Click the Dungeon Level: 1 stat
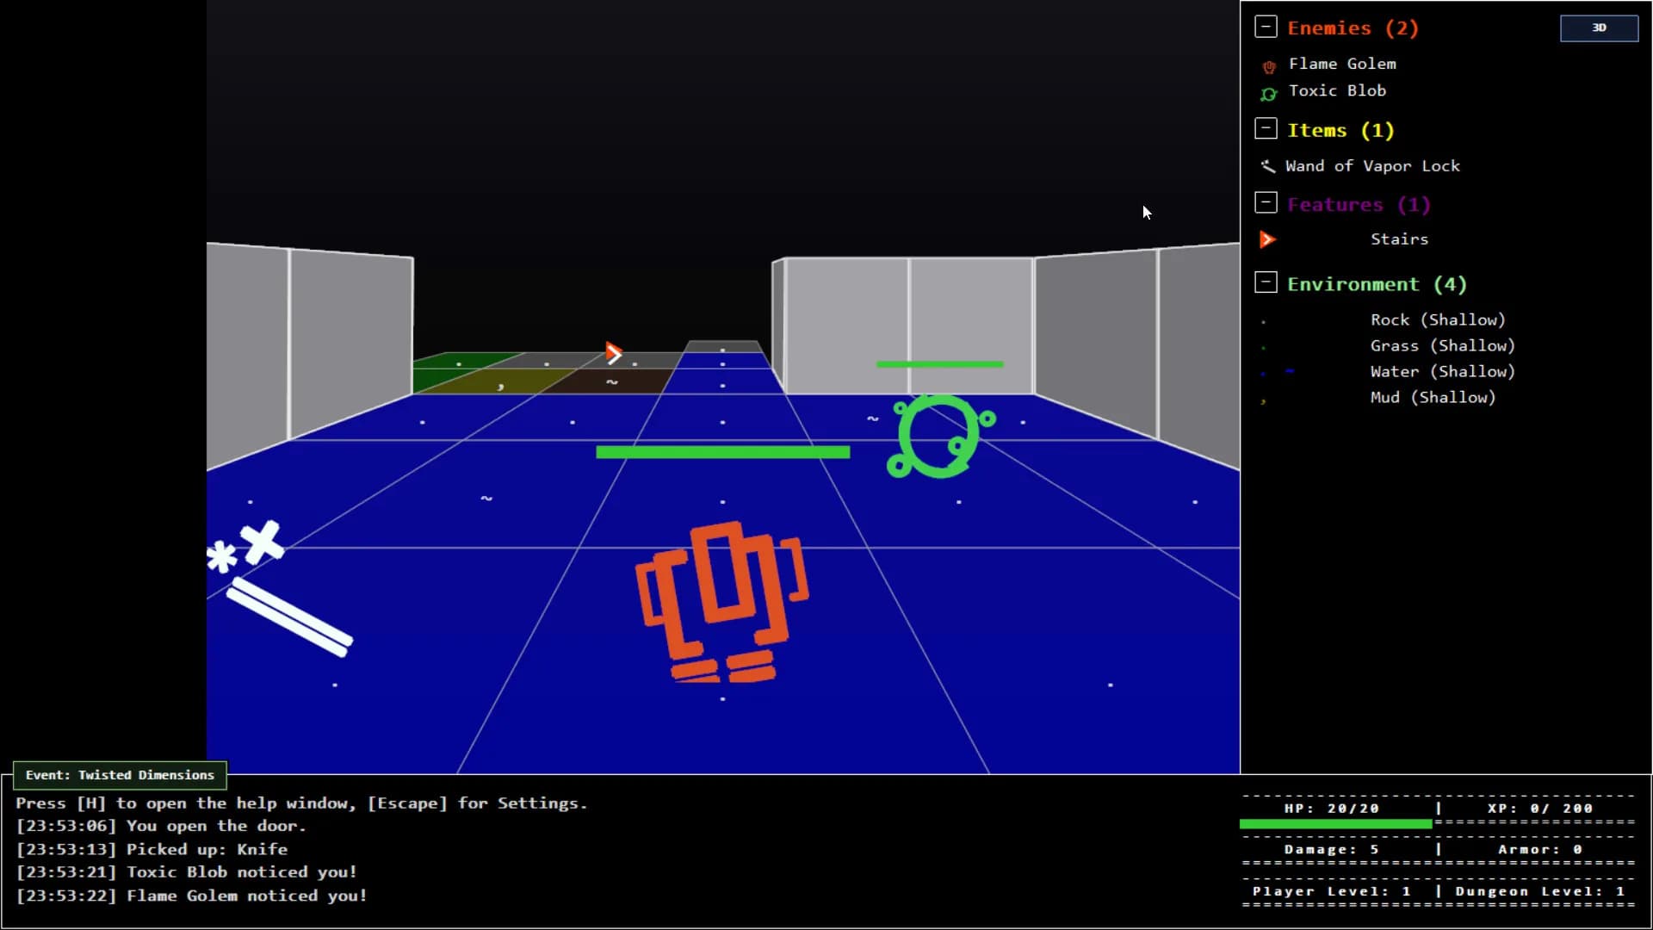The height and width of the screenshot is (930, 1653). pyautogui.click(x=1539, y=891)
